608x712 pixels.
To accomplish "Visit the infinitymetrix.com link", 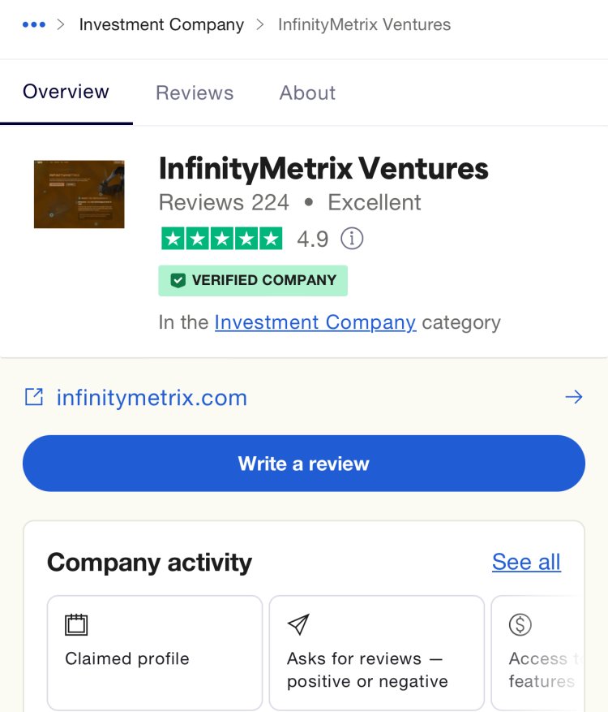I will click(x=152, y=398).
